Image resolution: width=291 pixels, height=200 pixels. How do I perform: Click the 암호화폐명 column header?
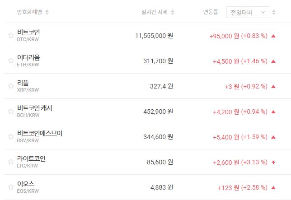[x=29, y=12]
